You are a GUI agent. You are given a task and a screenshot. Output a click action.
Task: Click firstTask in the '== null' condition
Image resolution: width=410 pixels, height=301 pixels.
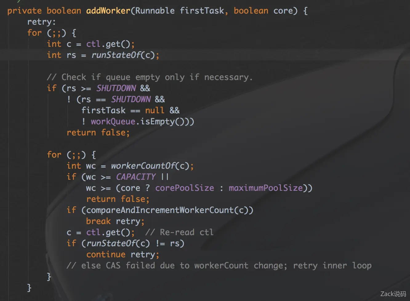[103, 110]
